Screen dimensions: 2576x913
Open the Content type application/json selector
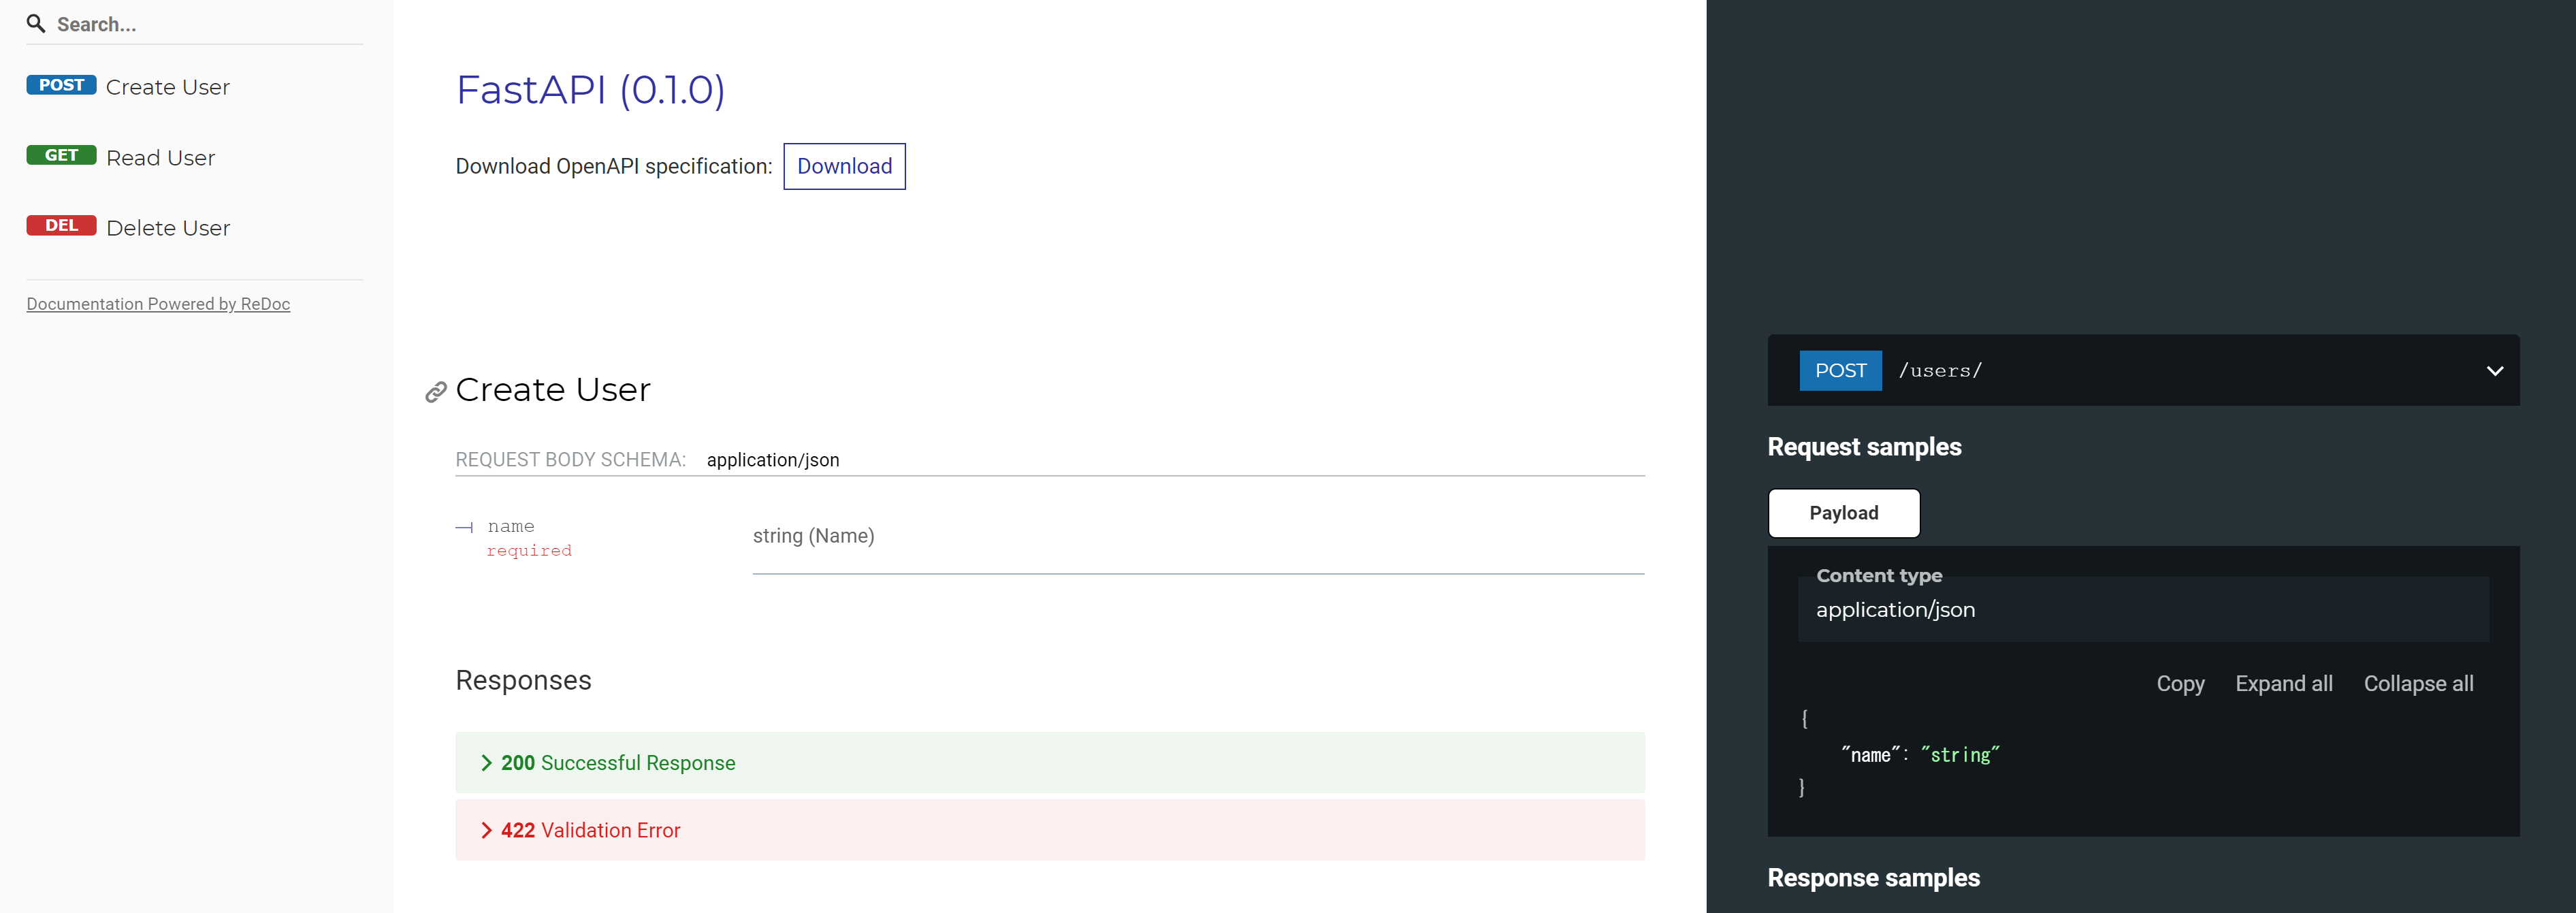(x=2142, y=609)
